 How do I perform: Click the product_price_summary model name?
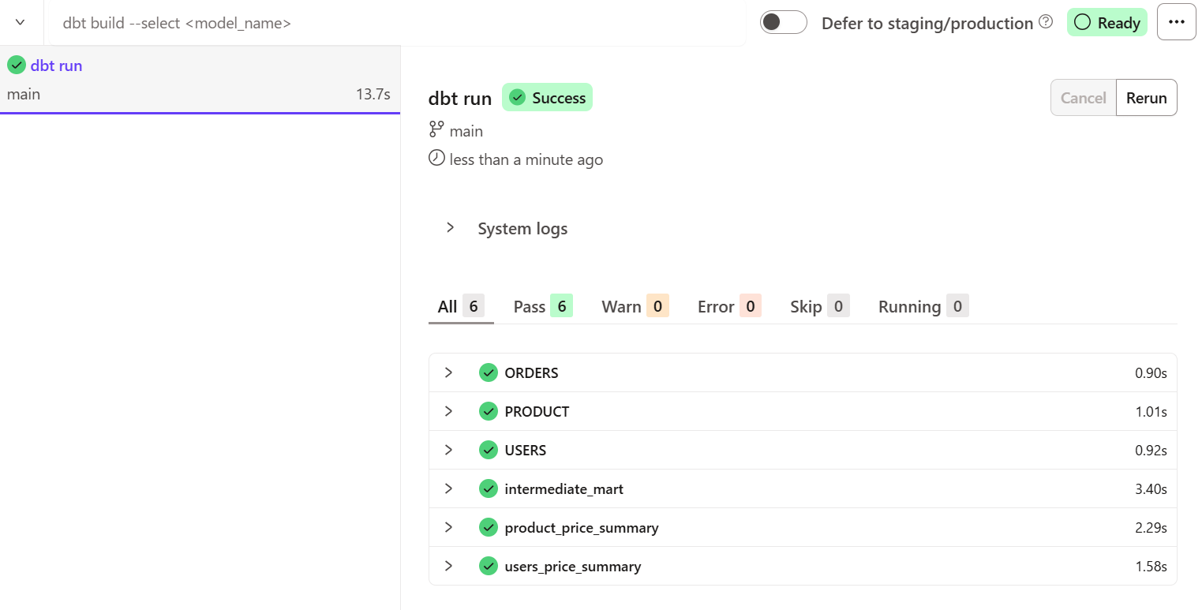(x=582, y=527)
